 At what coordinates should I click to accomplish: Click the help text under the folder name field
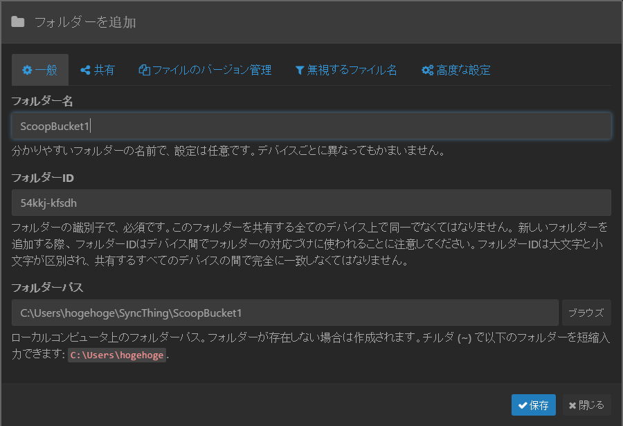(x=228, y=151)
